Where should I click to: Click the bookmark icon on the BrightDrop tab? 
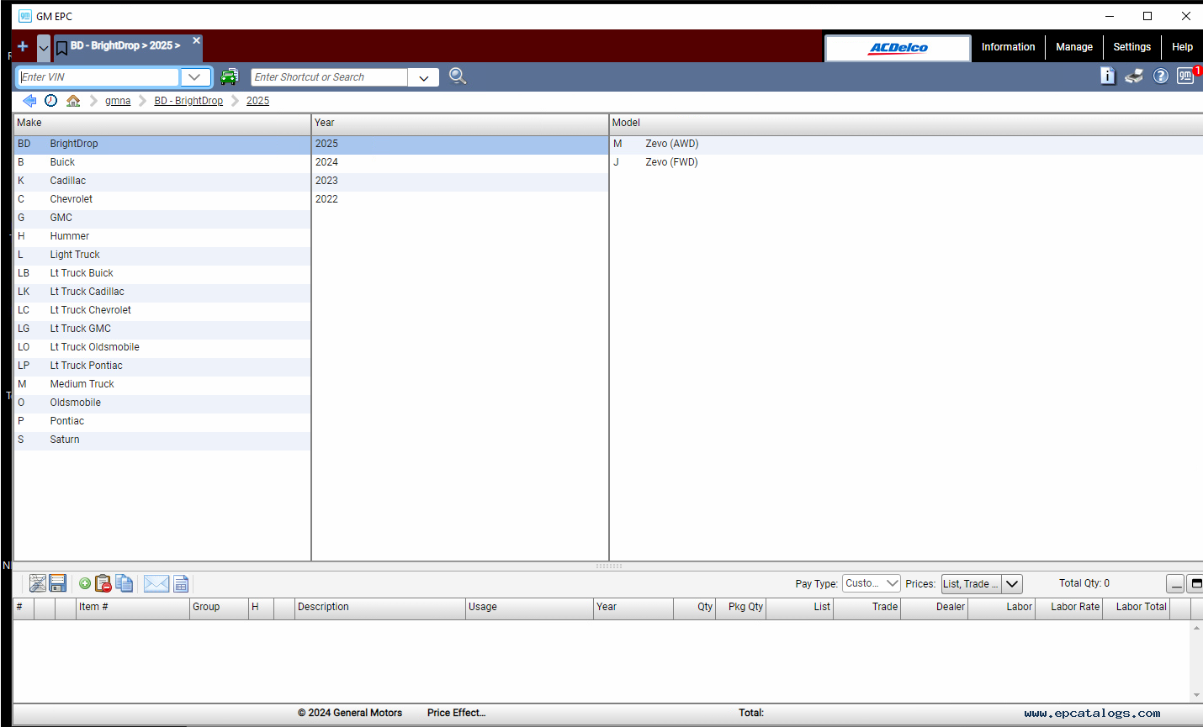click(61, 48)
